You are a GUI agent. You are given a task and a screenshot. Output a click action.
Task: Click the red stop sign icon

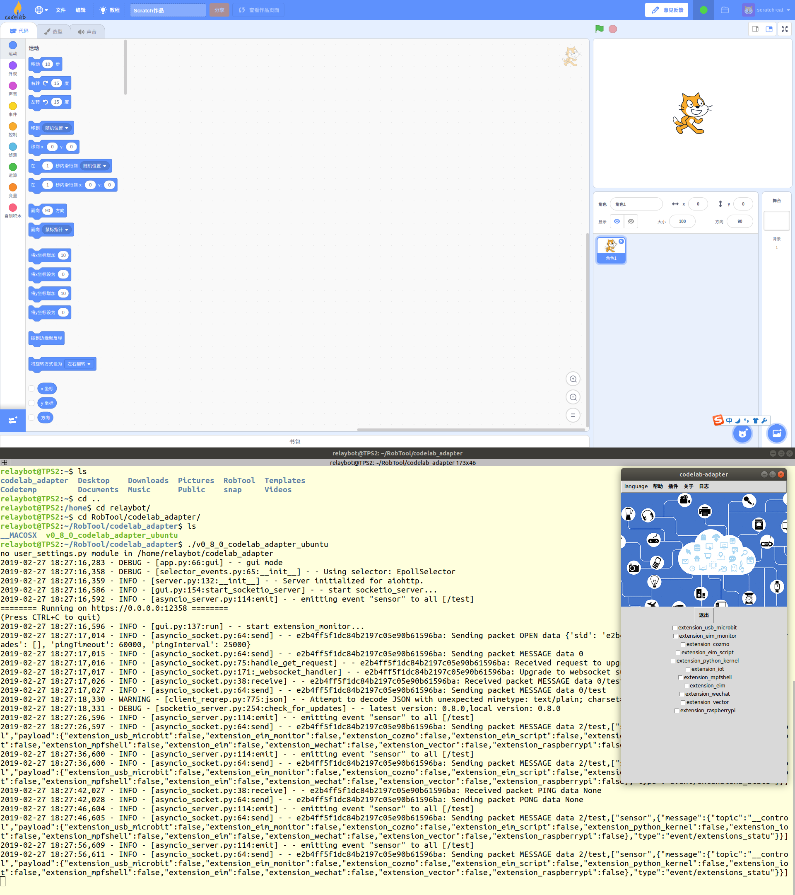click(612, 29)
